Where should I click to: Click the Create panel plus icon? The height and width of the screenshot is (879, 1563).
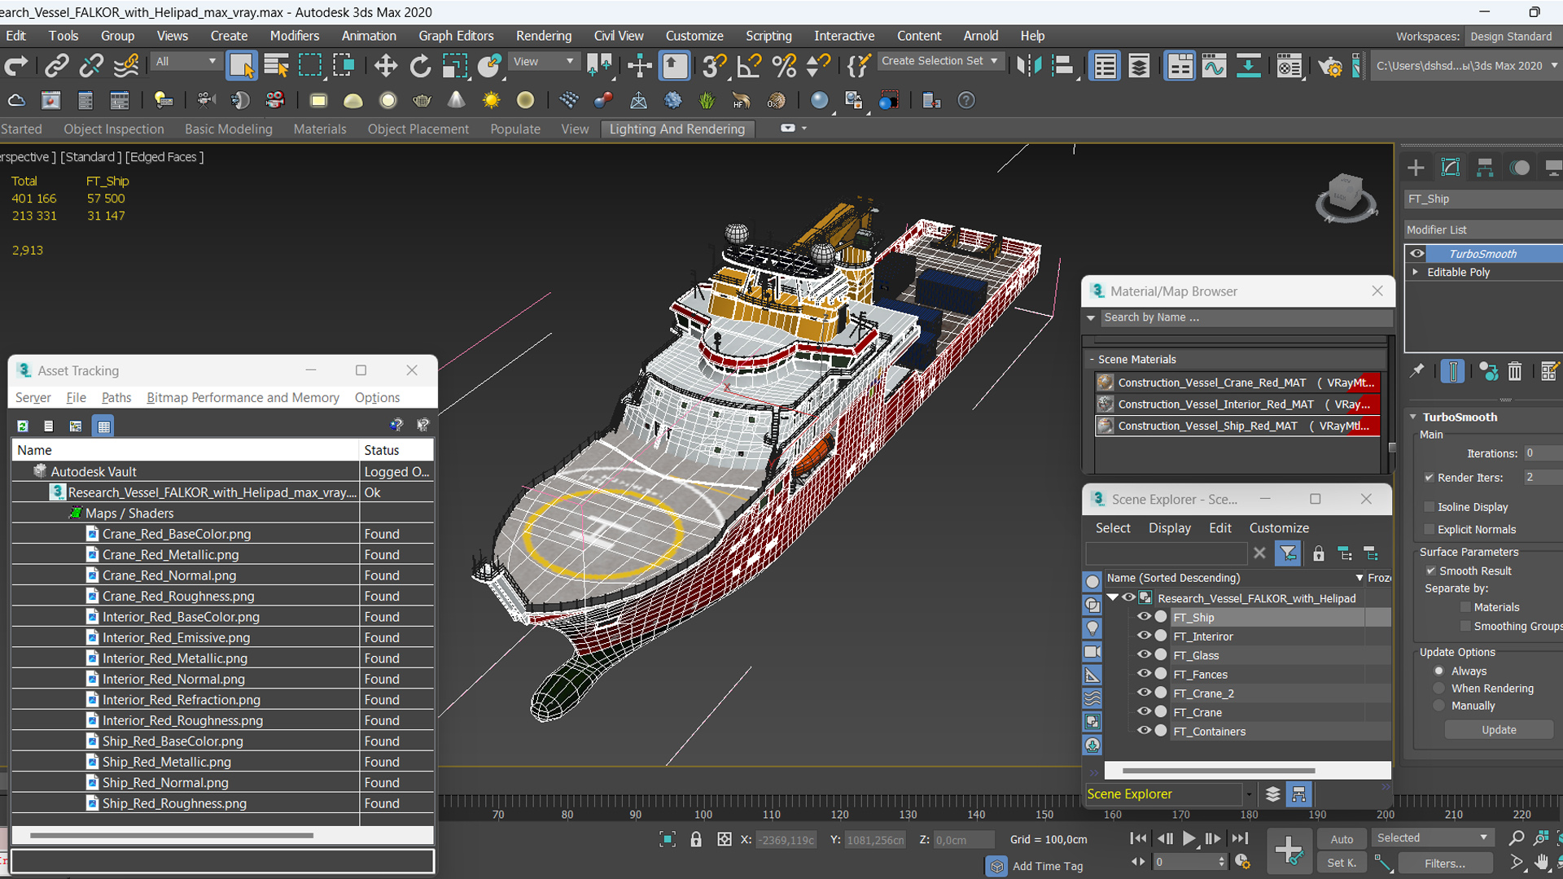[1416, 168]
